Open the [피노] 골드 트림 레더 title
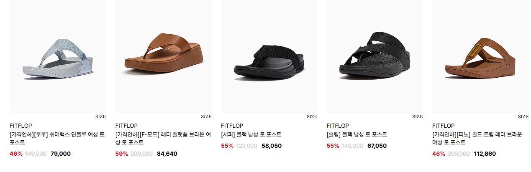Image resolution: width=531 pixels, height=172 pixels. (477, 139)
